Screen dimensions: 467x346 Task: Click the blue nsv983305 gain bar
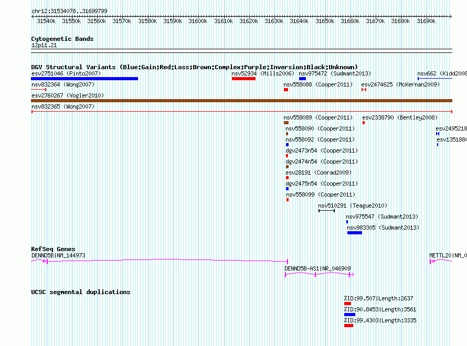click(x=355, y=233)
